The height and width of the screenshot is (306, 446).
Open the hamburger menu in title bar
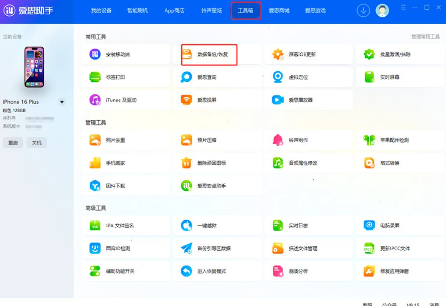pyautogui.click(x=404, y=7)
